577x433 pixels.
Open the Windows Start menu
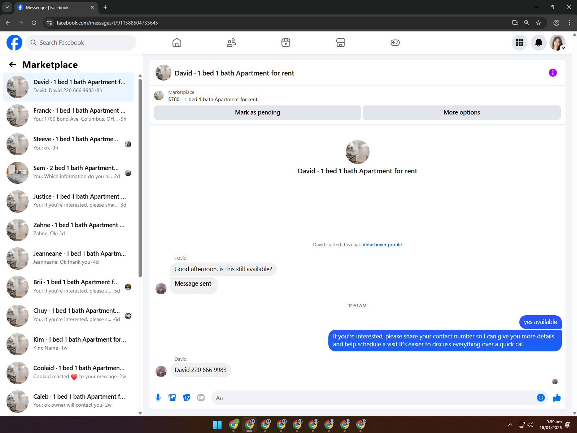pos(217,425)
